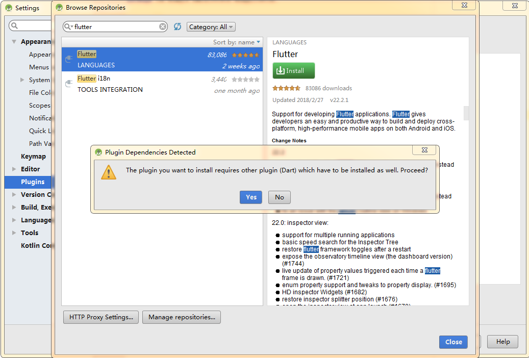529x358 pixels.
Task: Click 'restore inspector splitter position (#1676)' bullet
Action: coord(340,299)
